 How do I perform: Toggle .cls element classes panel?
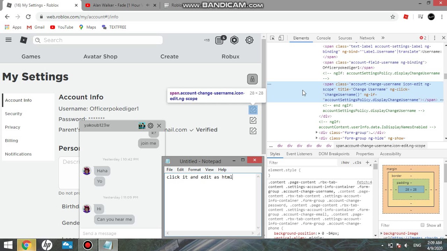click(357, 163)
